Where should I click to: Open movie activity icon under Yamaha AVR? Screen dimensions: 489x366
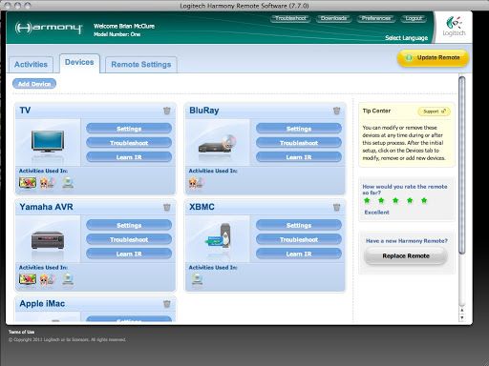coord(48,279)
